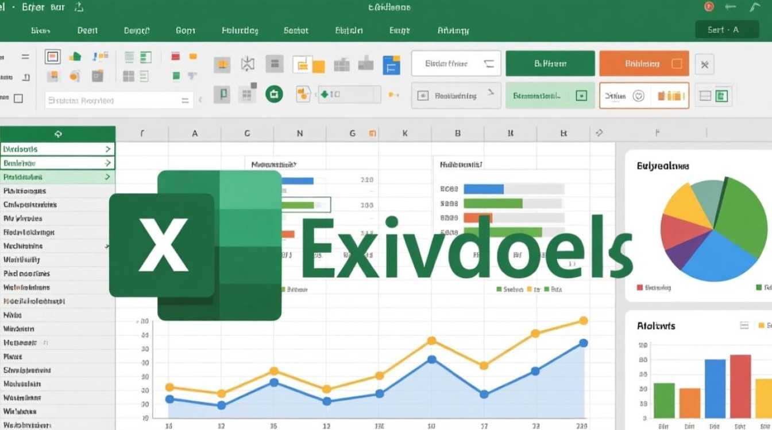Click the blue table icon in the ribbon

(391, 65)
